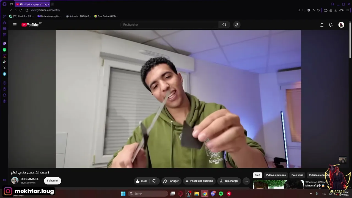Open Discord from the taskbar
352x198 pixels.
213,194
